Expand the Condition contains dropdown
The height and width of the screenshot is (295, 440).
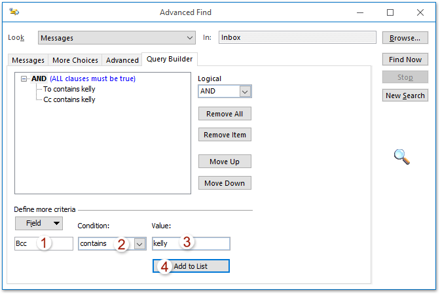point(139,244)
